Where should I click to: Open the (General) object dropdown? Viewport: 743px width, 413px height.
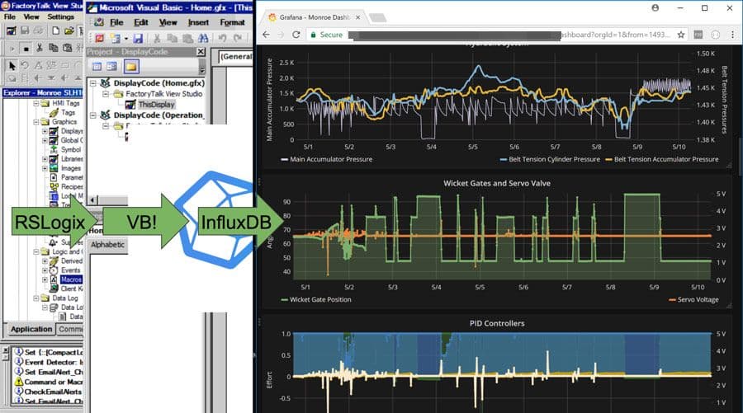click(x=235, y=57)
